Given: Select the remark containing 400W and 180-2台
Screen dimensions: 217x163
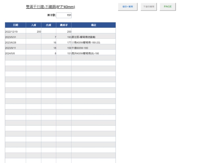Looking at the screenshot, I should coord(93,41).
